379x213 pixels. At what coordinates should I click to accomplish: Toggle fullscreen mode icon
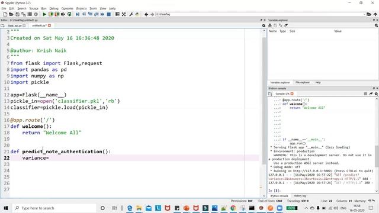tap(124, 14)
